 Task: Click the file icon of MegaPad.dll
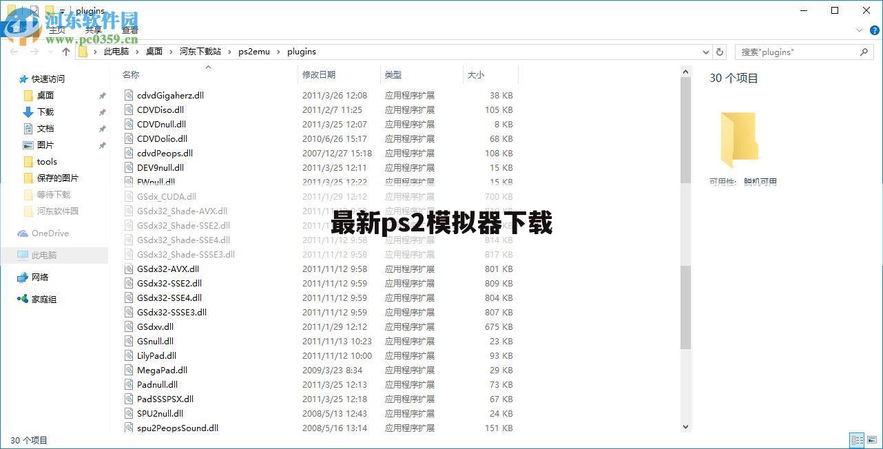(129, 370)
